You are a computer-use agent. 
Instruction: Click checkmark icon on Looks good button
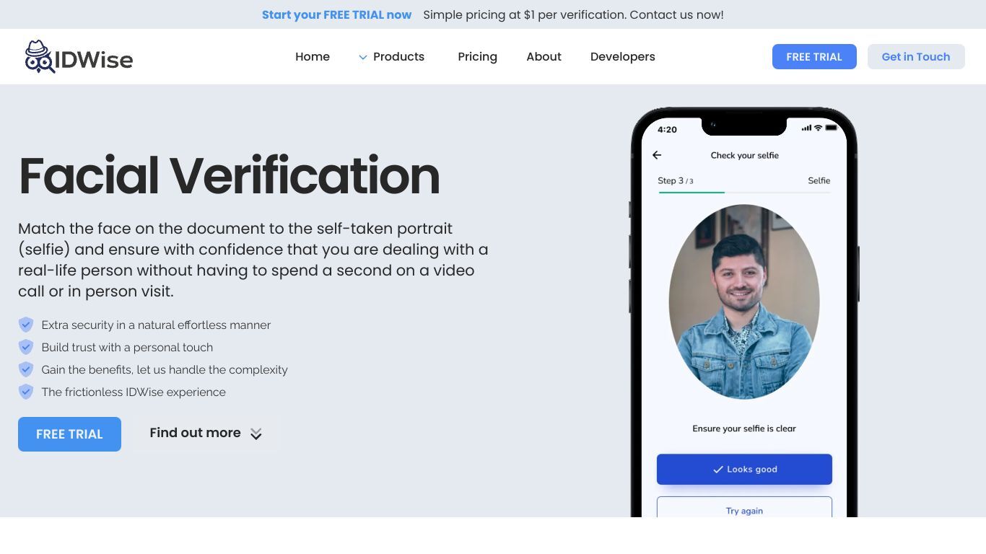coord(718,470)
